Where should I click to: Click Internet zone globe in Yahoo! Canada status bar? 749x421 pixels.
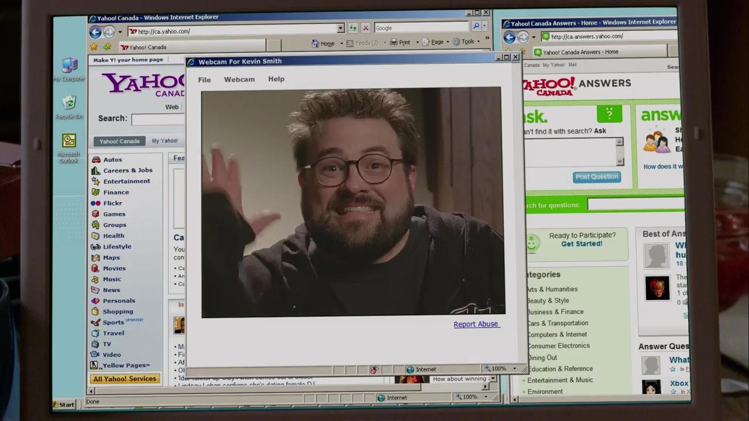pyautogui.click(x=381, y=398)
